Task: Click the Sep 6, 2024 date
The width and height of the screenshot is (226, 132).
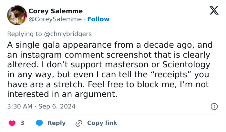Action: click(x=57, y=106)
